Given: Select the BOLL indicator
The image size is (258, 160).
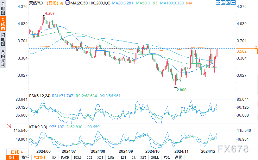Looking at the screenshot, I should tap(155, 157).
